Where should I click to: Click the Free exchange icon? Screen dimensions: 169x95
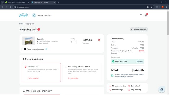click(110, 90)
